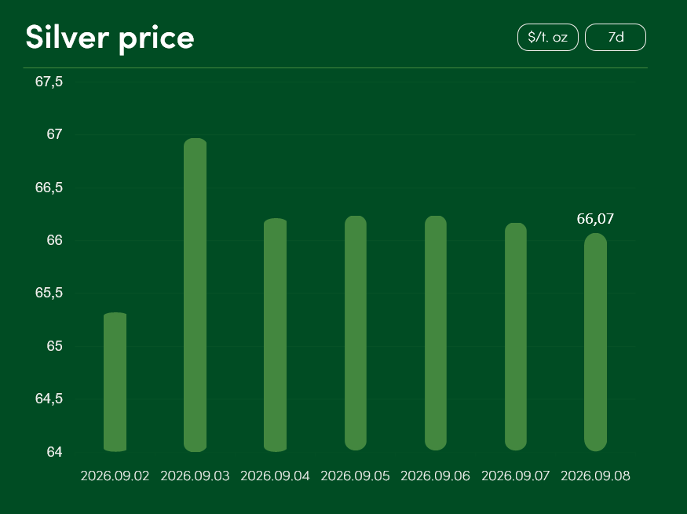Image resolution: width=687 pixels, height=514 pixels.
Task: Select the 2026.09.04 price bar
Action: coord(275,335)
